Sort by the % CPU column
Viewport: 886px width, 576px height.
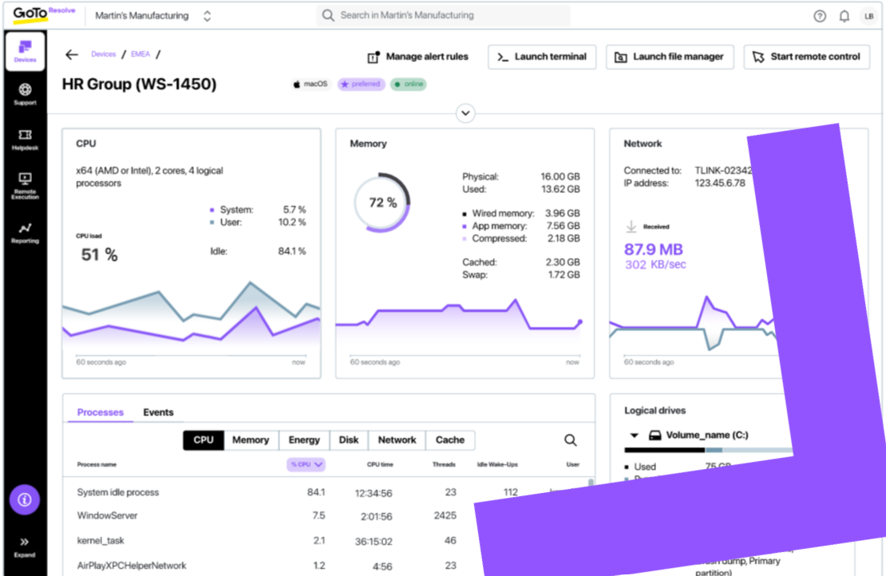[307, 464]
